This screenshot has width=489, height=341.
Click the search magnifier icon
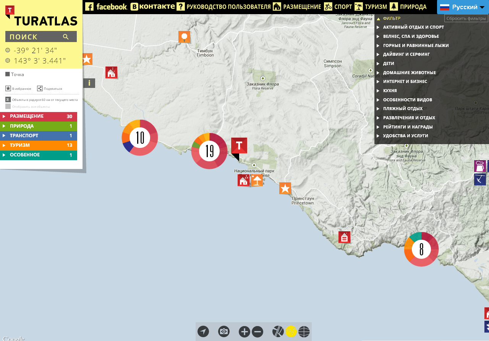tap(66, 37)
